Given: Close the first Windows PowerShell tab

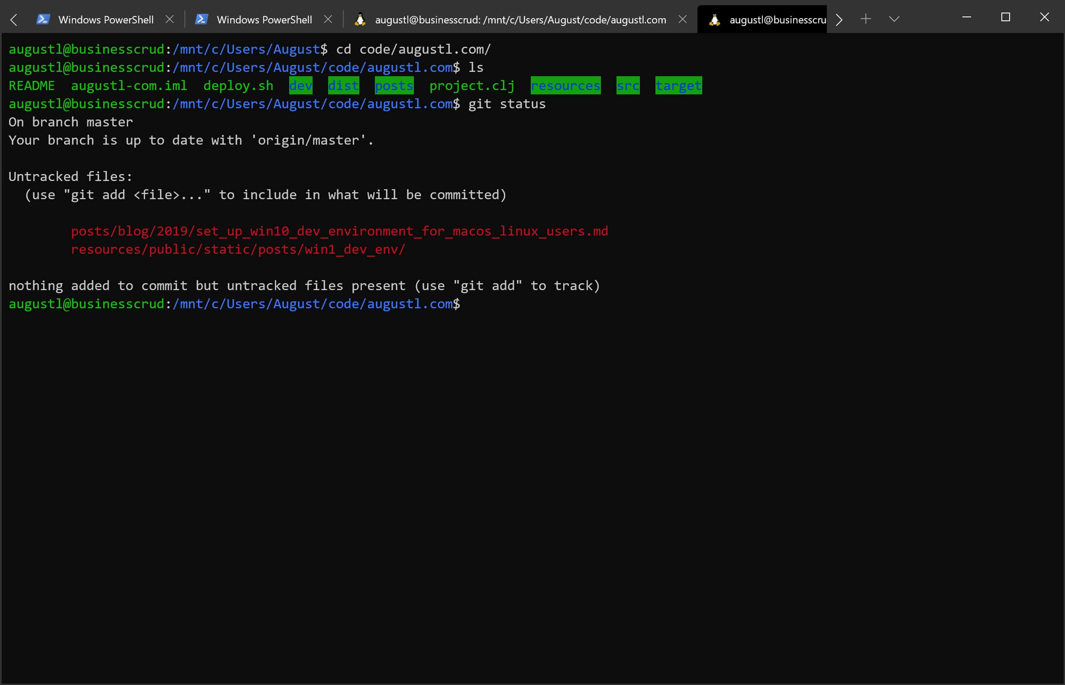Looking at the screenshot, I should 169,19.
